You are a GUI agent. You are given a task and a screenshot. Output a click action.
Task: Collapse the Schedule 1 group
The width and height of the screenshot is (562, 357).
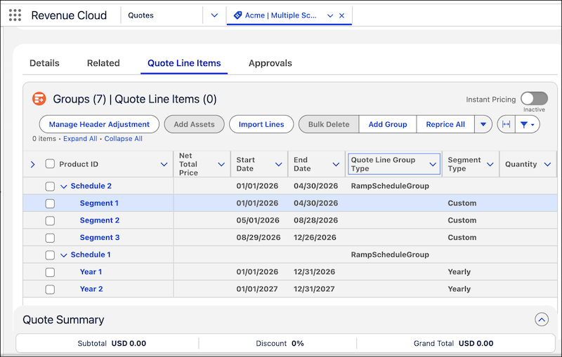[63, 255]
